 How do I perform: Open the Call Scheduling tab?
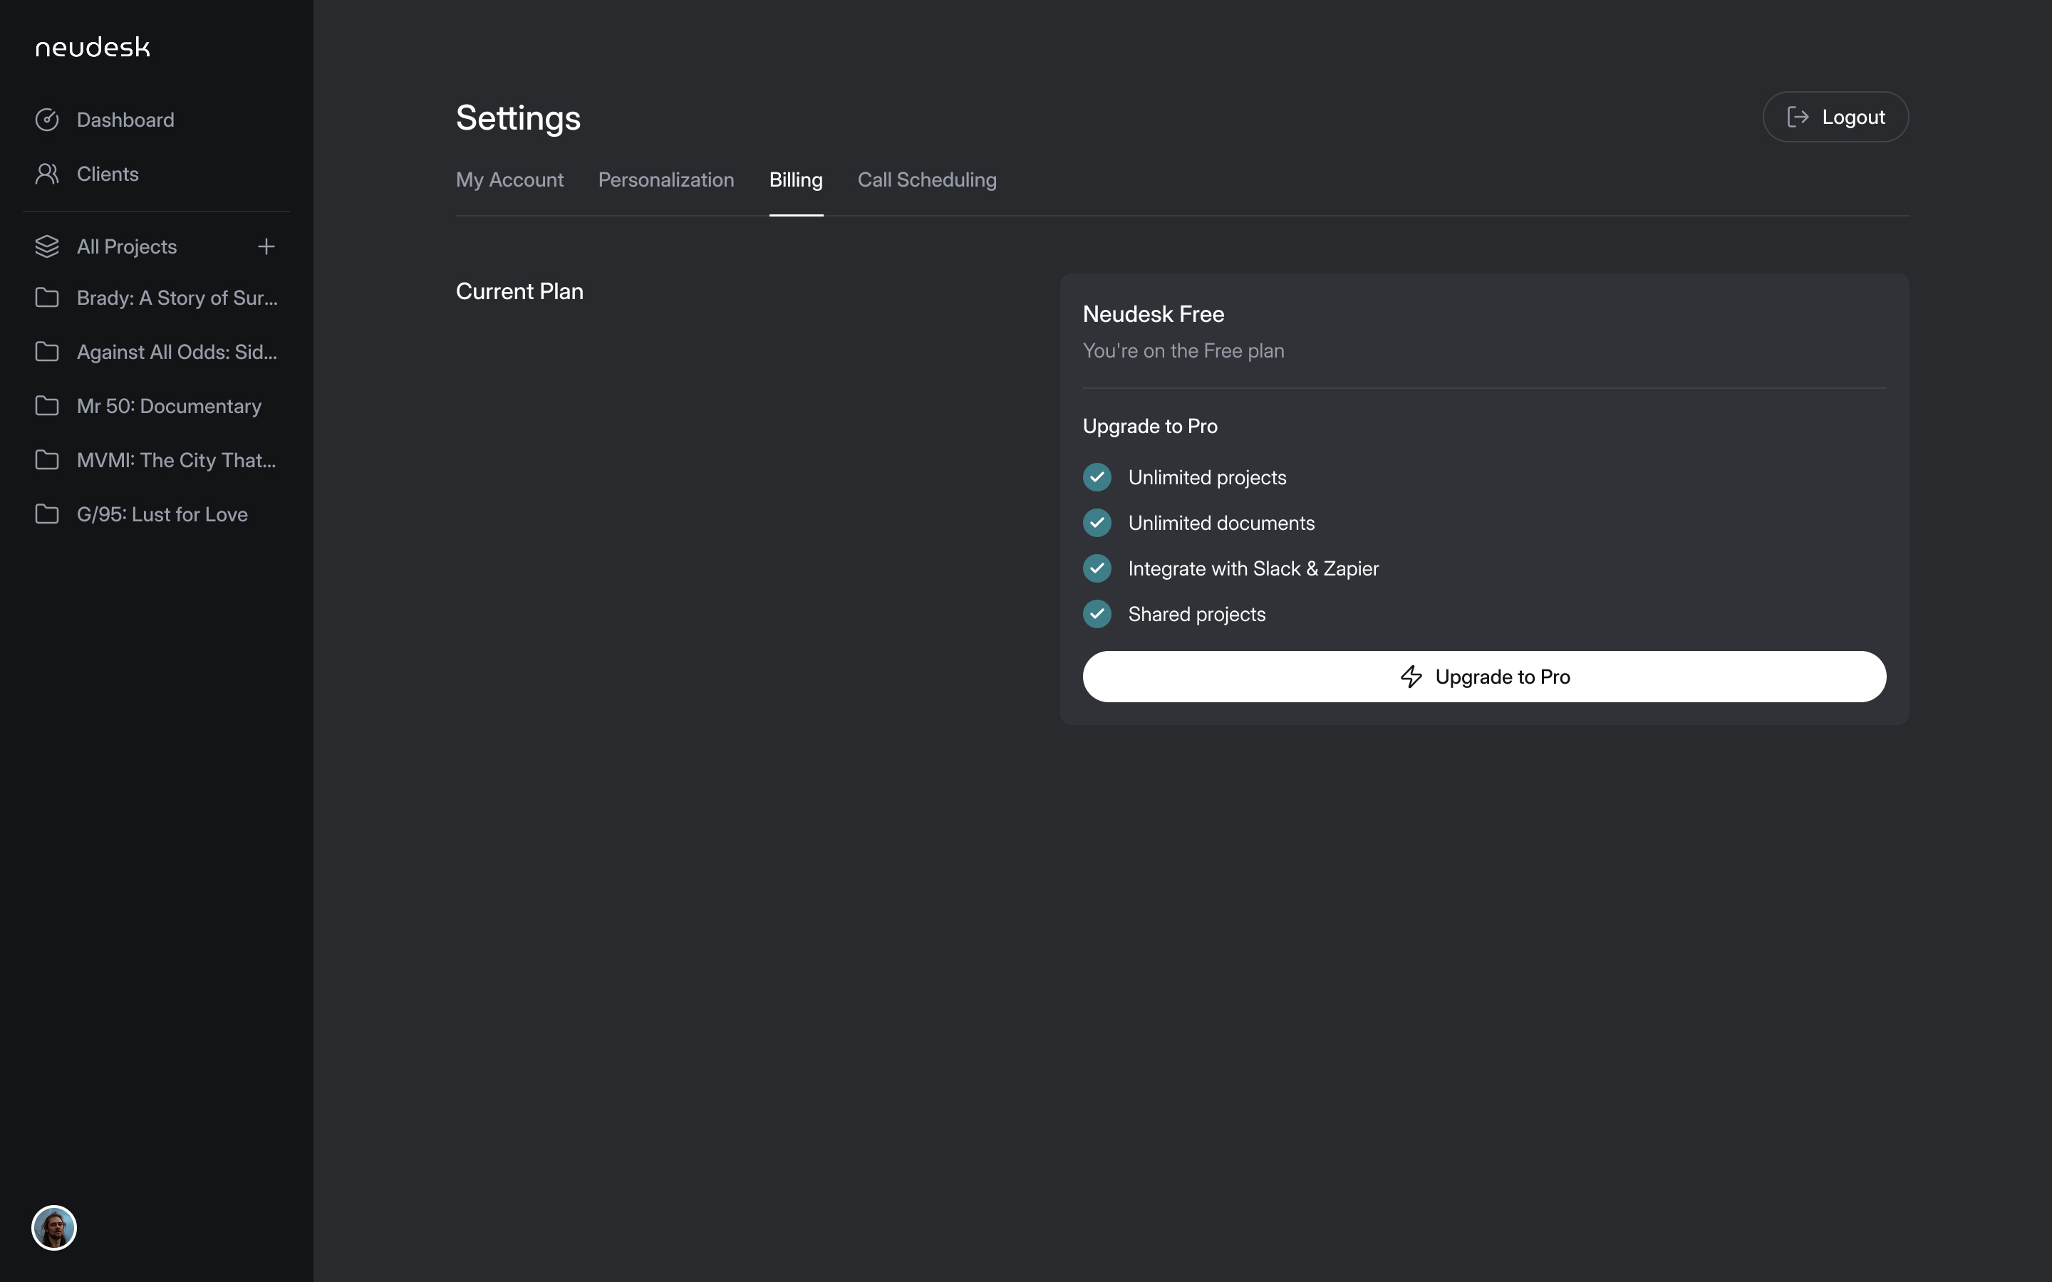(927, 179)
